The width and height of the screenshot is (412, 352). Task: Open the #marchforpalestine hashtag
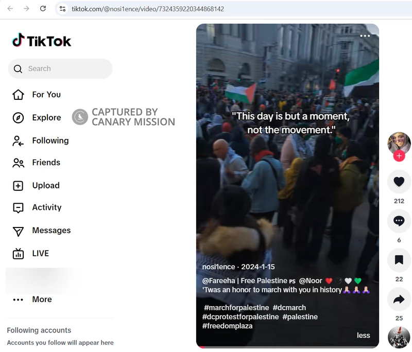[236, 307]
